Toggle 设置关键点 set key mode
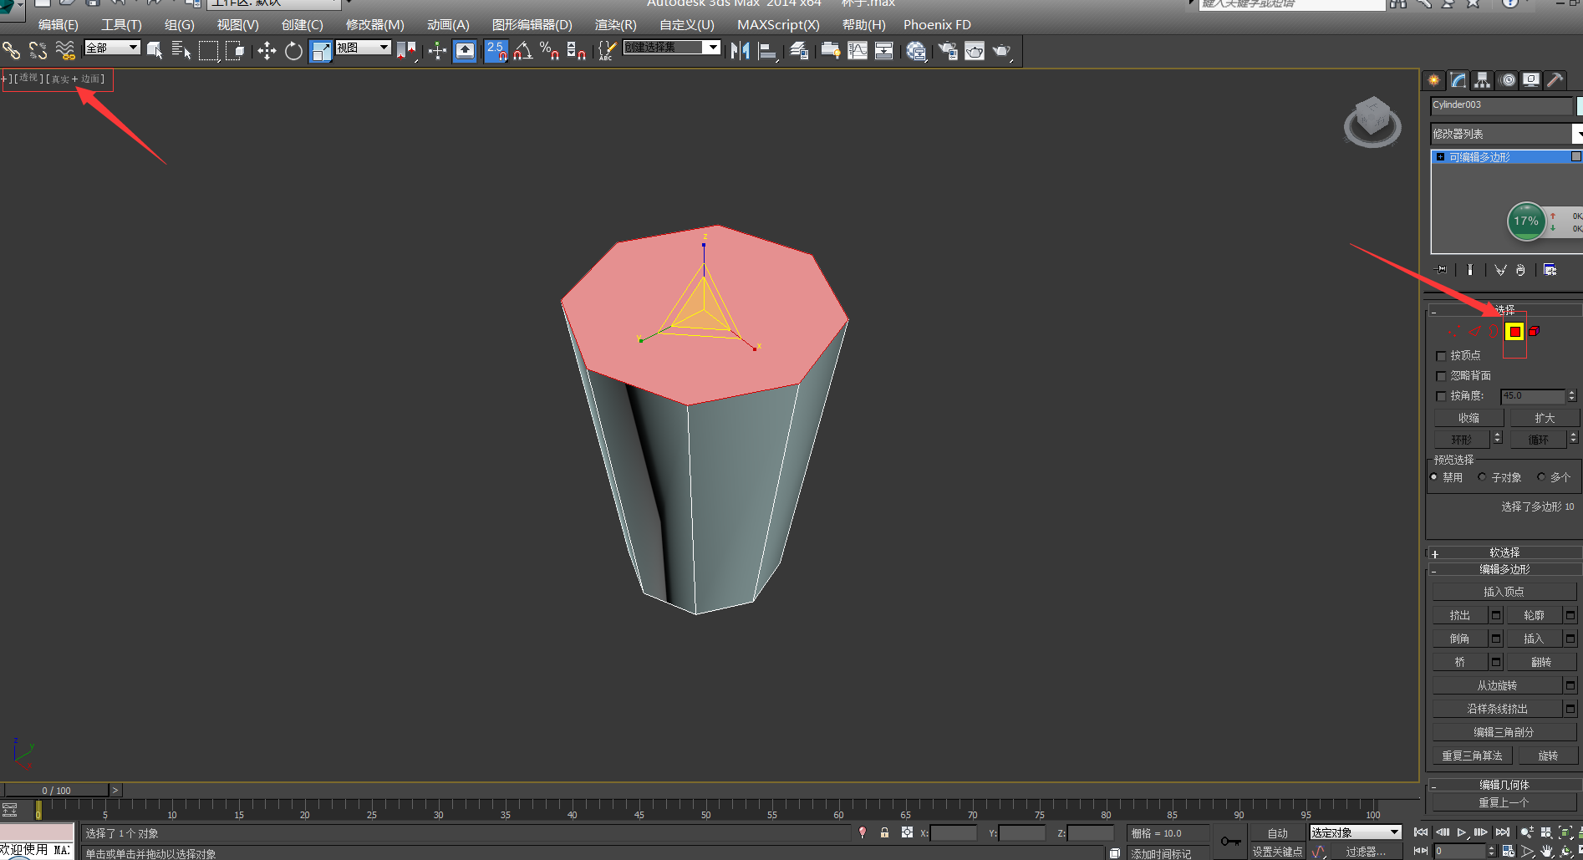The width and height of the screenshot is (1583, 860). [x=1277, y=852]
